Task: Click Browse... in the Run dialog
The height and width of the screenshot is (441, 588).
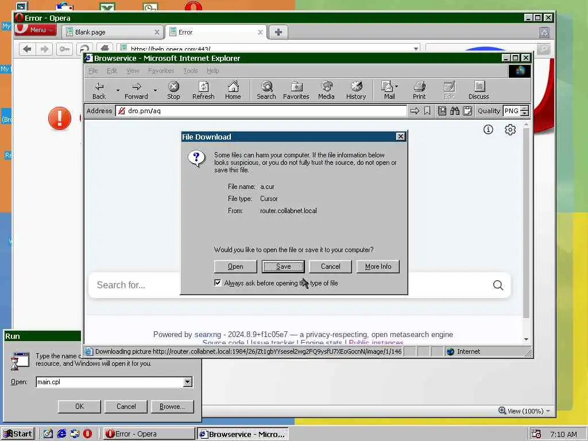Action: 172,407
